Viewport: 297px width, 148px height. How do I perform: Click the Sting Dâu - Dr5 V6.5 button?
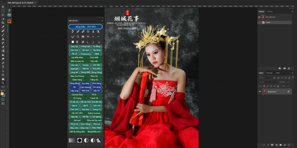(86, 26)
